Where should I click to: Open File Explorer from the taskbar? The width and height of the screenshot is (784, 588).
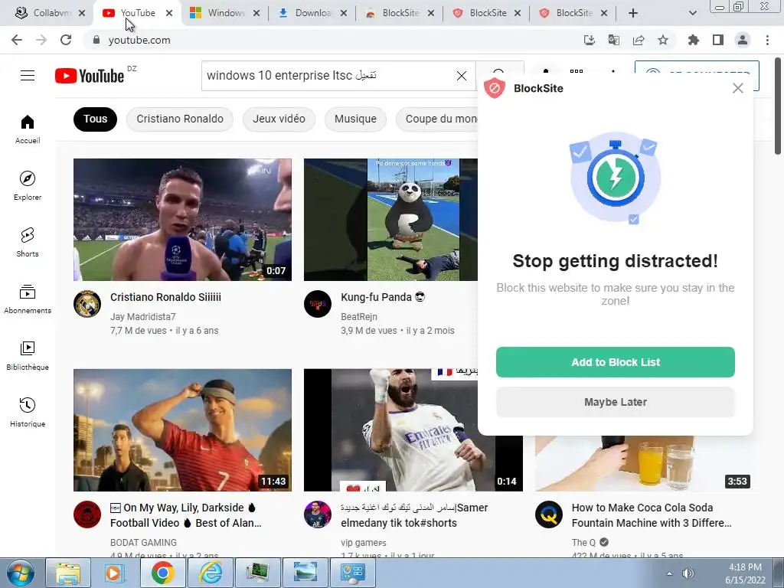click(x=68, y=573)
